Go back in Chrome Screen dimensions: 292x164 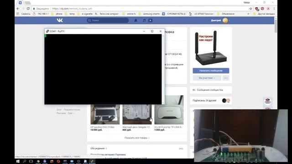tap(18, 9)
